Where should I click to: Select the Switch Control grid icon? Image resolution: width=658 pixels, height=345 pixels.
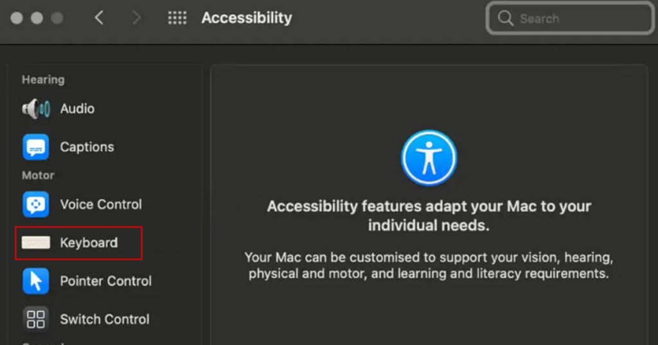pos(36,319)
